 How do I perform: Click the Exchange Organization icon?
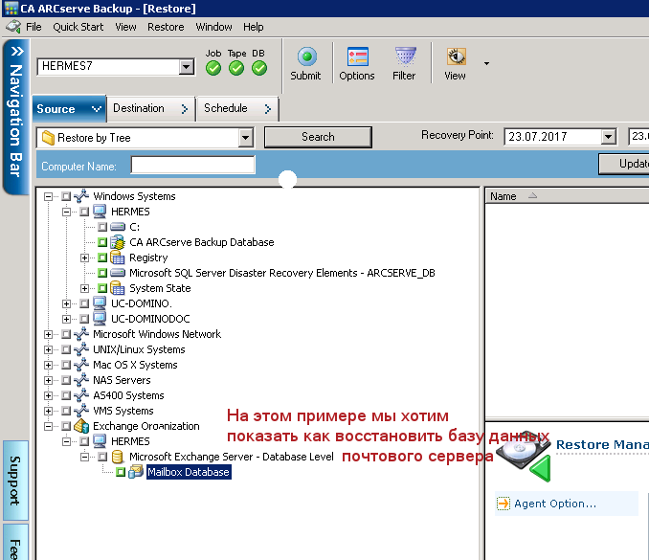tap(81, 426)
